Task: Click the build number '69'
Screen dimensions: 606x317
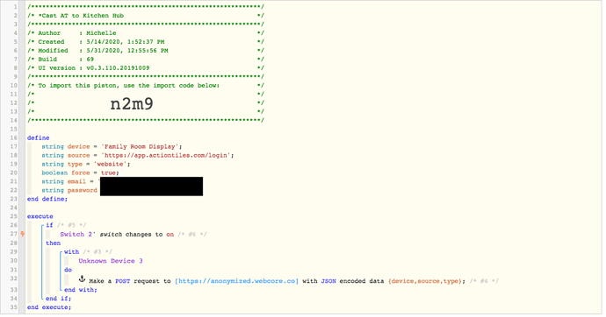Action: (90, 60)
